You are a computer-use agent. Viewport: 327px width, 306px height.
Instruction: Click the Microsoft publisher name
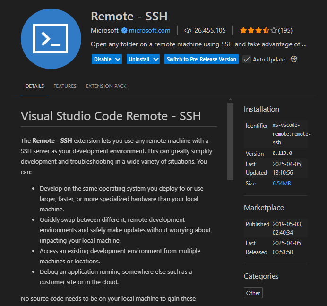tap(104, 30)
